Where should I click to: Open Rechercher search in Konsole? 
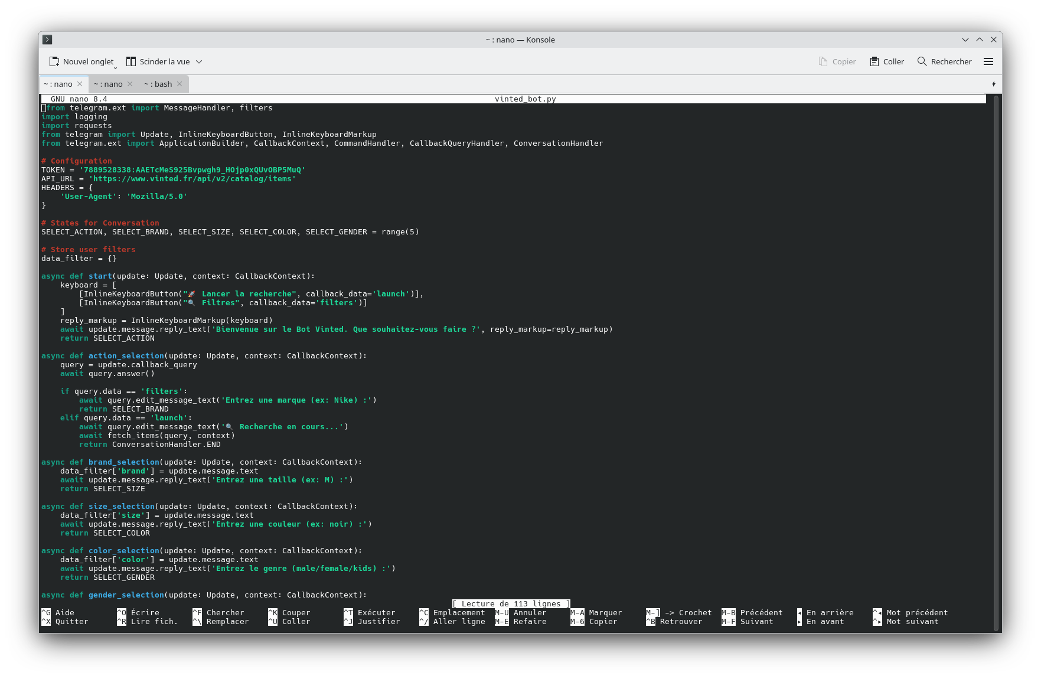coord(944,61)
